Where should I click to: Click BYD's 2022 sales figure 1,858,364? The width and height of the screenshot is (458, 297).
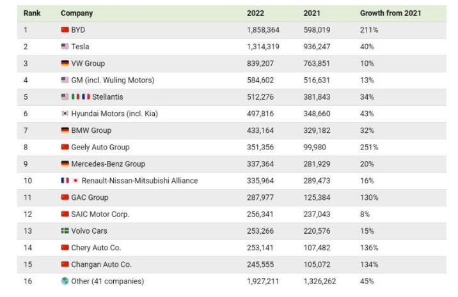click(x=263, y=30)
